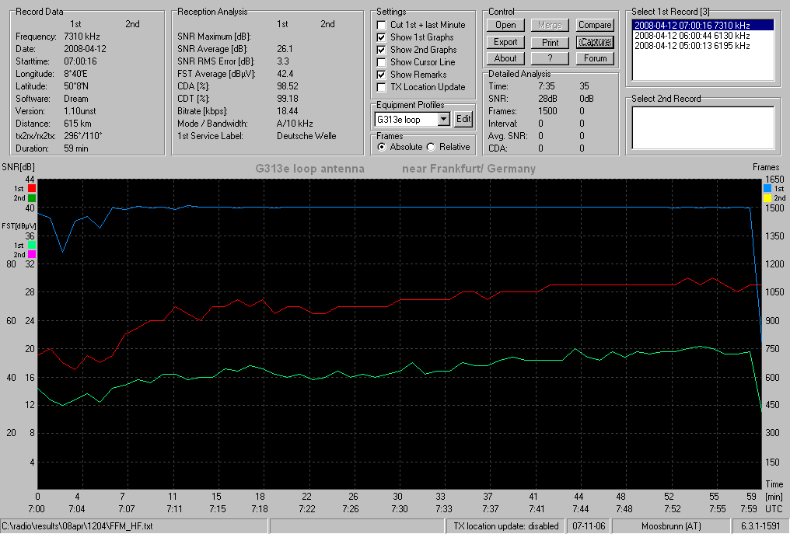Click the blue 1st Frames legend swatch

767,188
